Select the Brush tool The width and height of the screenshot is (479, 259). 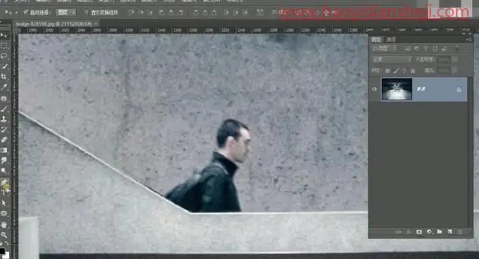click(x=4, y=108)
